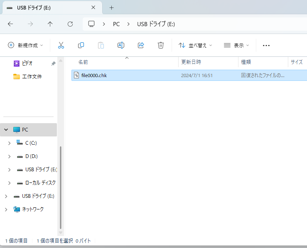The image size is (307, 248).
Task: Sort by the 更新日時 column header
Action: (x=191, y=62)
